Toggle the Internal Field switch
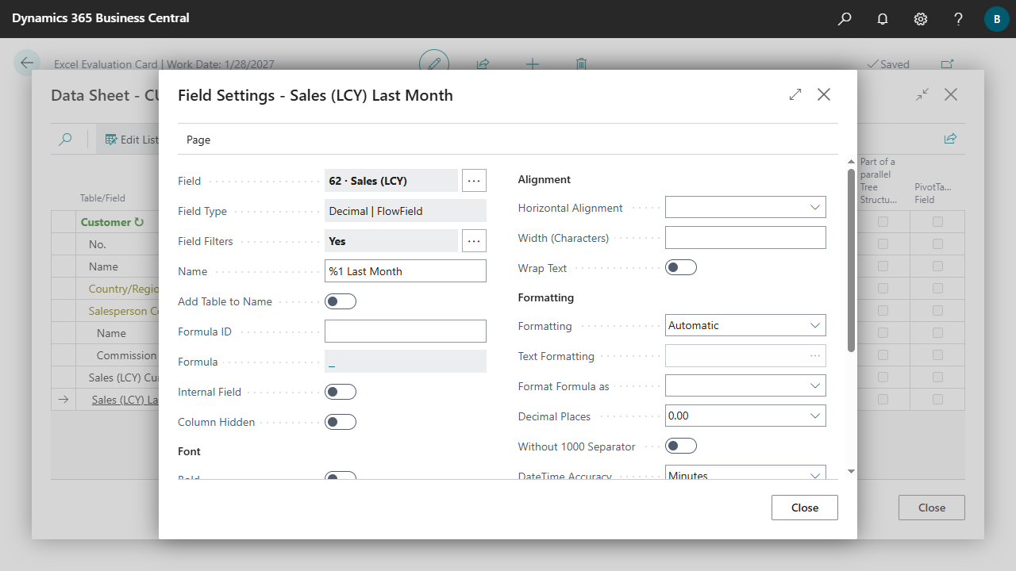Viewport: 1016px width, 571px height. (x=341, y=392)
